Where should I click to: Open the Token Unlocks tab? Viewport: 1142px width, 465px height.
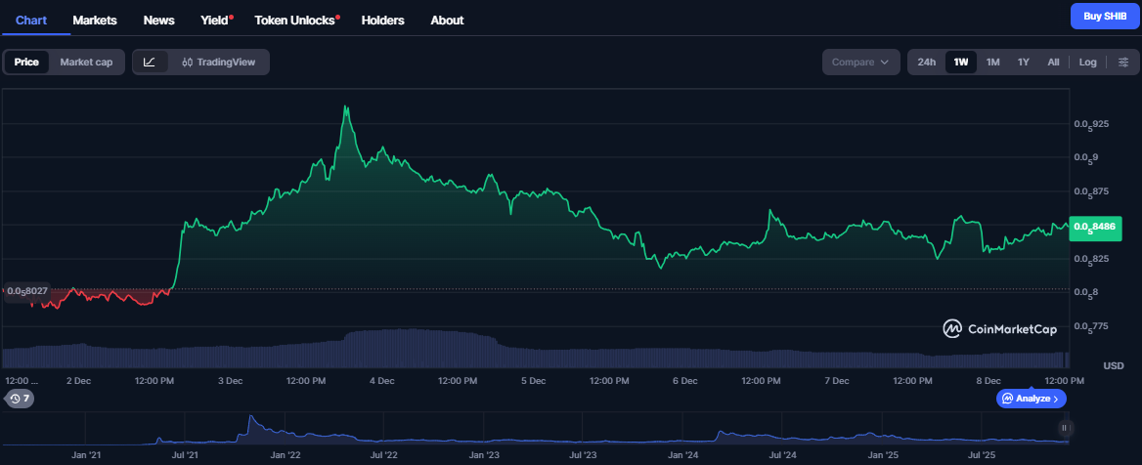293,20
